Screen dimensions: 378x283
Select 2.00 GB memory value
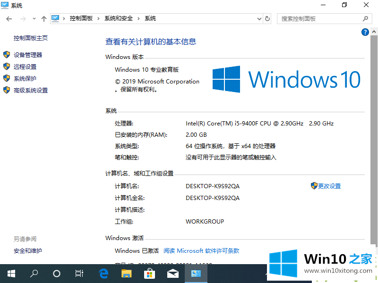[196, 135]
